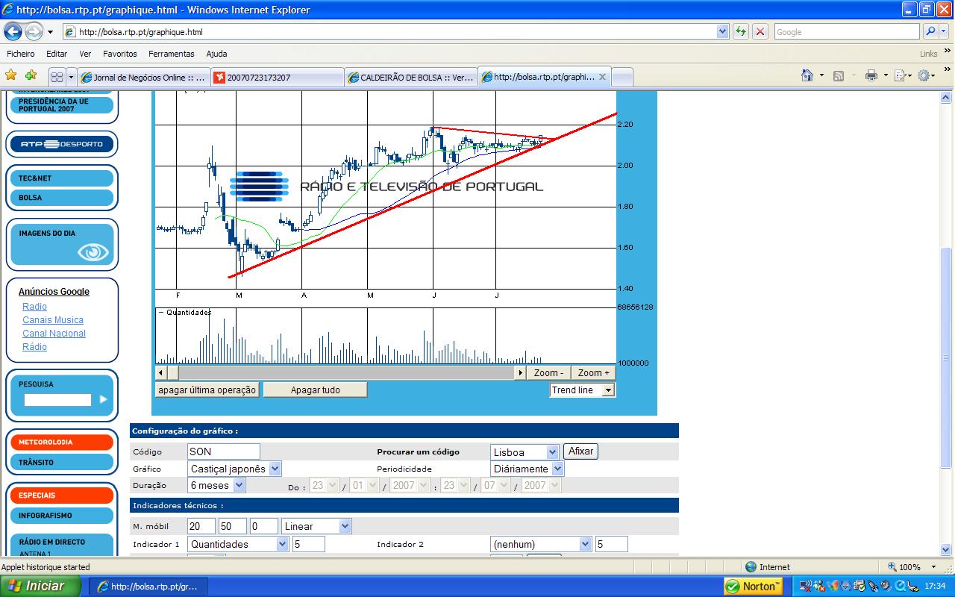Open the Canais Musica ad link
The width and height of the screenshot is (955, 597).
[x=53, y=320]
